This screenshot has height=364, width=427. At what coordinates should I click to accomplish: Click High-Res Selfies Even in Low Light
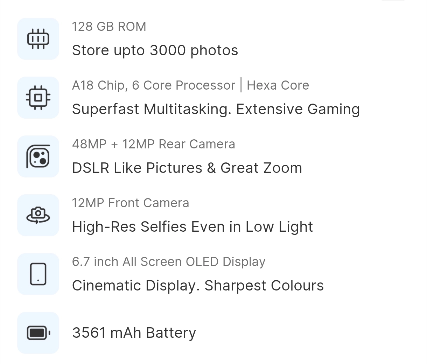[x=192, y=227]
